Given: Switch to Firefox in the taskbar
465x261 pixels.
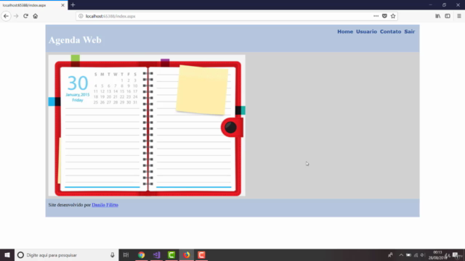Looking at the screenshot, I should click(x=187, y=254).
